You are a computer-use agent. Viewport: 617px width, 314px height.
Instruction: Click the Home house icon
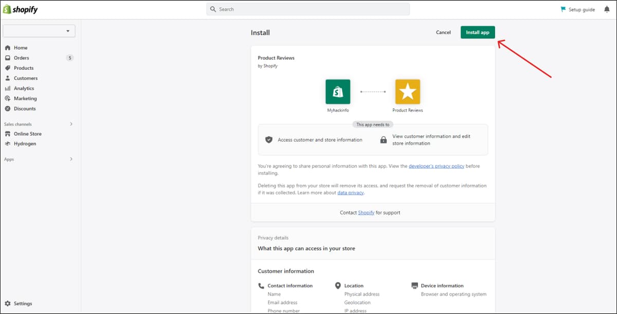(x=8, y=48)
